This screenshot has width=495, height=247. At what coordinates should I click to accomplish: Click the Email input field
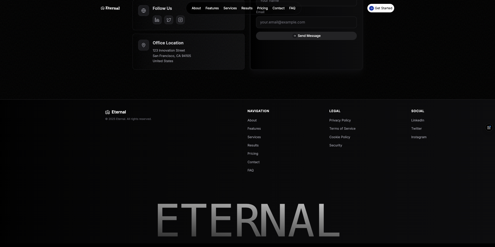[306, 22]
